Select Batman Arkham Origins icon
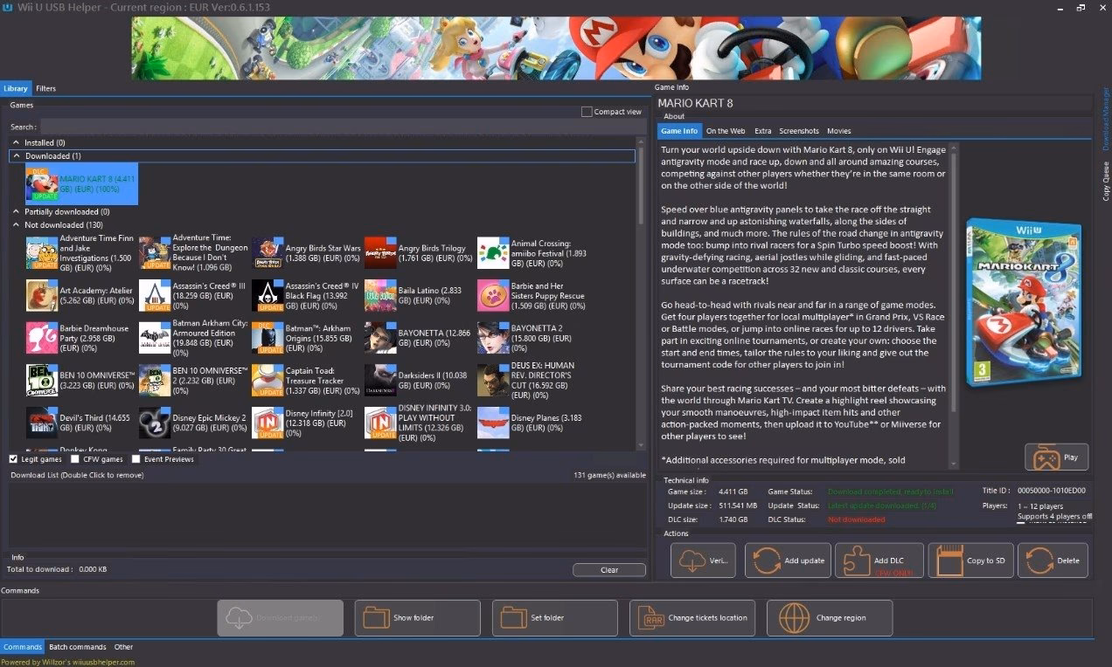The image size is (1112, 667). coord(268,338)
